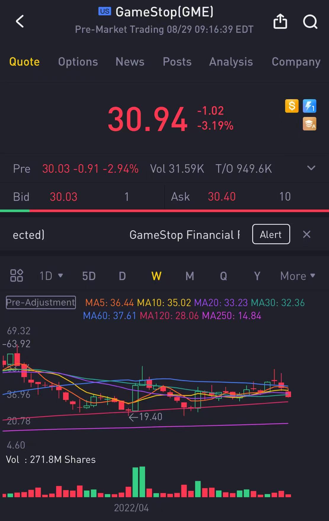Select the Q quarterly chart period
The width and height of the screenshot is (329, 521).
coord(224,276)
